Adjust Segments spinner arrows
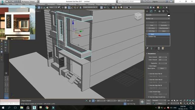This screenshot has height=110, width=195. pos(166,63)
